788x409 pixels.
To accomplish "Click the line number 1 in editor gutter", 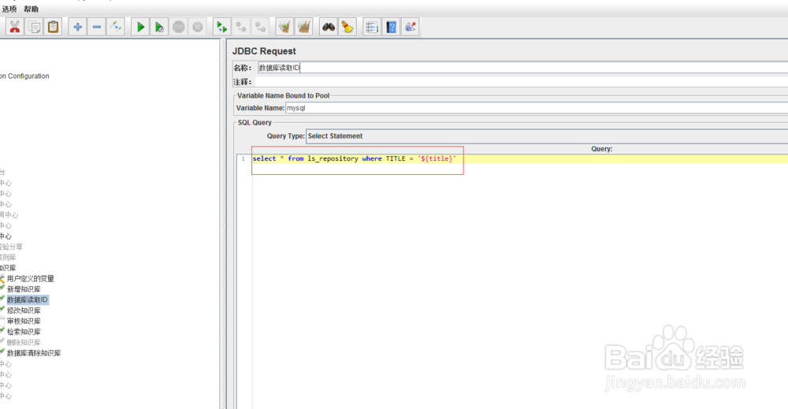I will tap(243, 158).
